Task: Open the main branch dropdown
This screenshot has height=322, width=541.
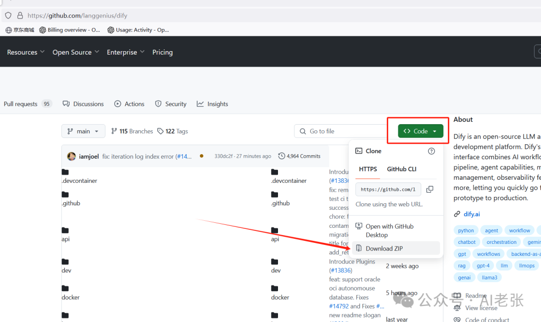Action: click(x=83, y=131)
